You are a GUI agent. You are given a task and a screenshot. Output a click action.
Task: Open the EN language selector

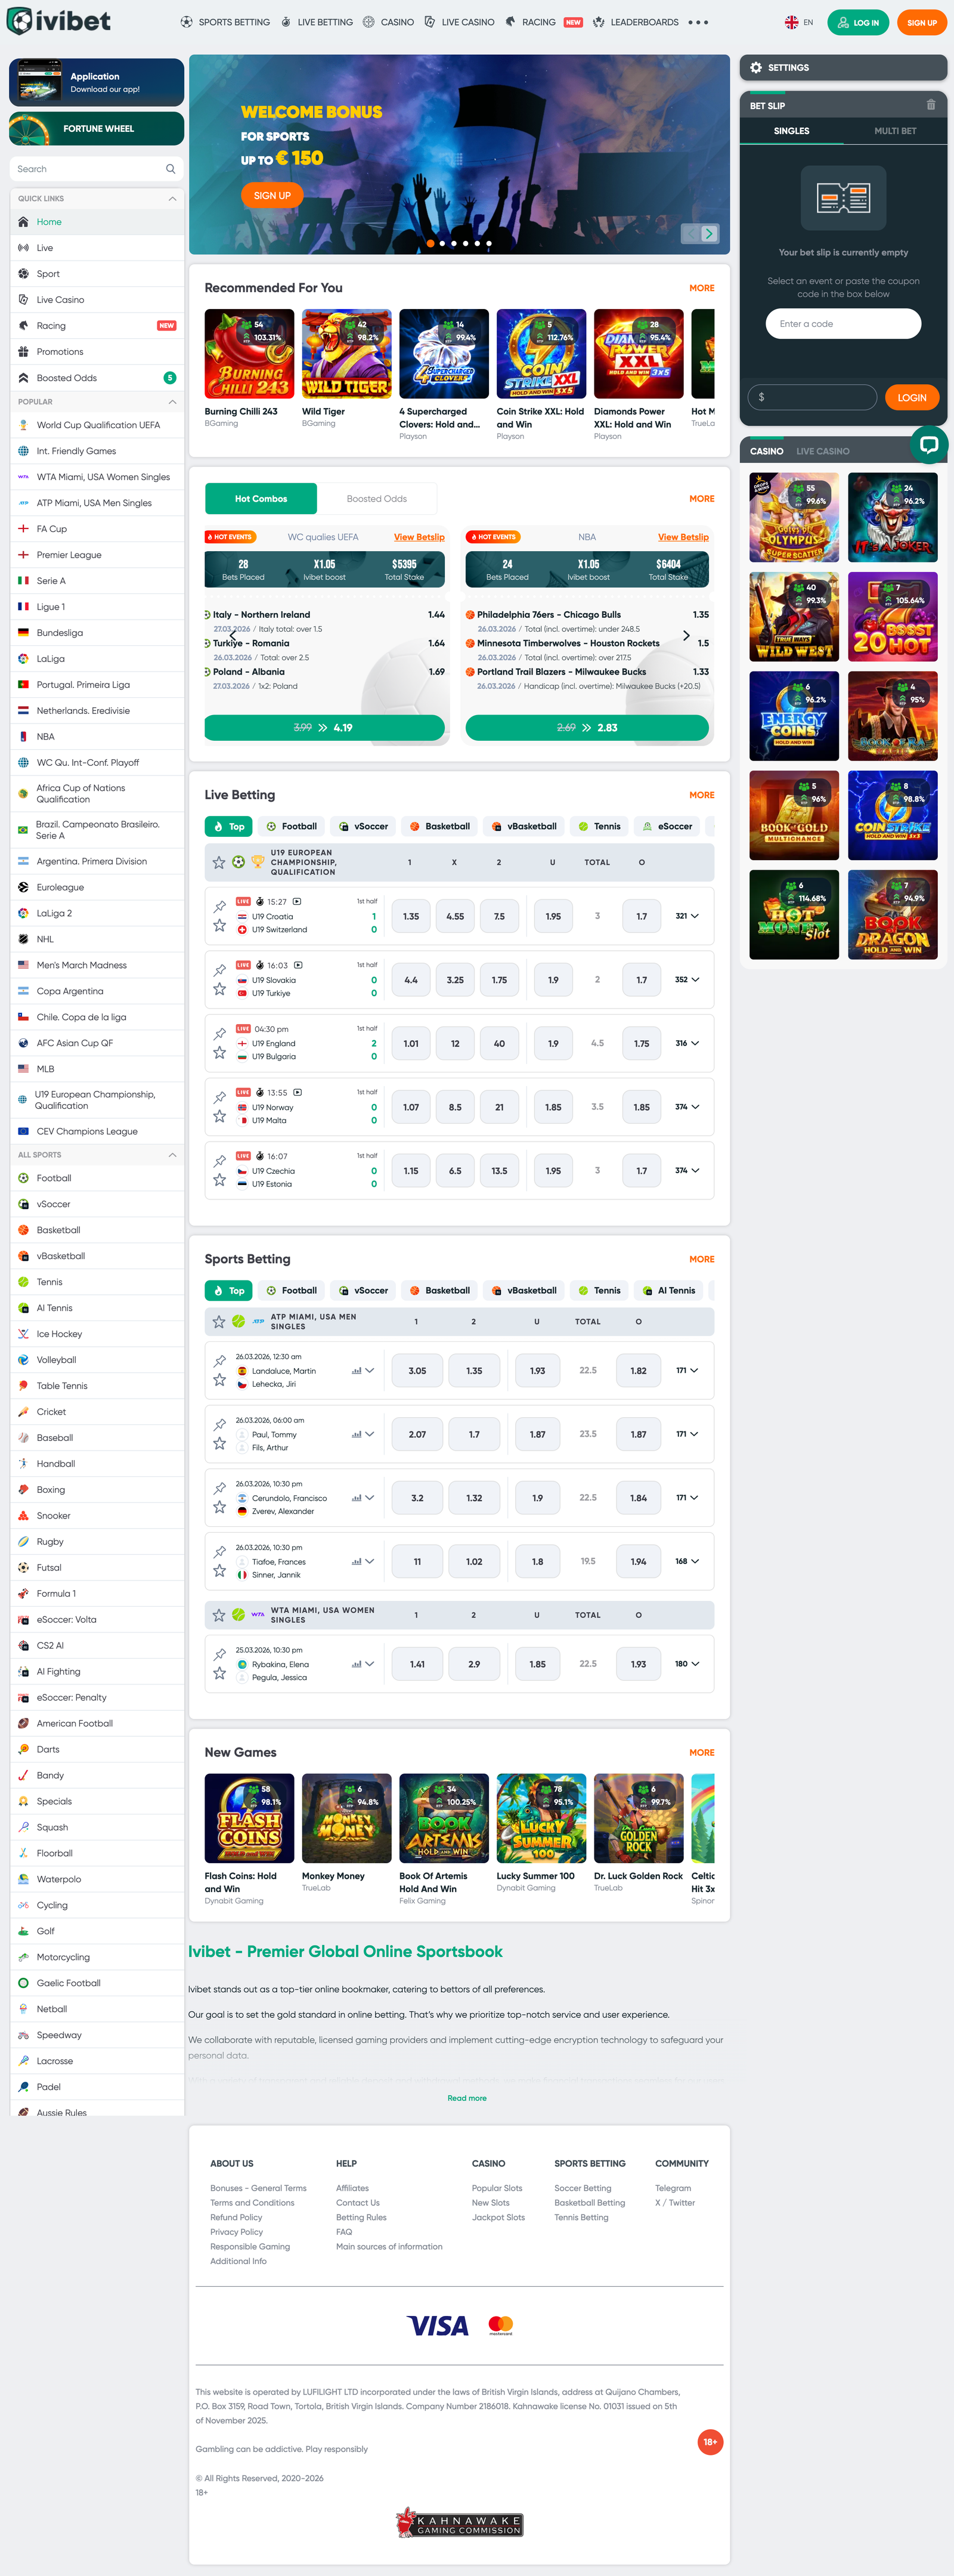tap(798, 22)
